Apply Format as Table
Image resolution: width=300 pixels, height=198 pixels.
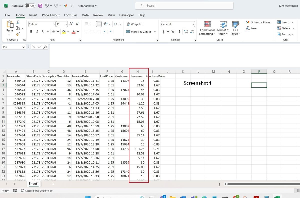(x=223, y=28)
